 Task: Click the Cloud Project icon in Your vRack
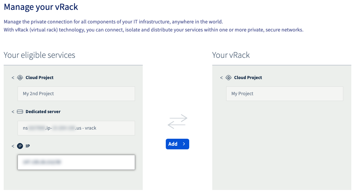click(228, 78)
